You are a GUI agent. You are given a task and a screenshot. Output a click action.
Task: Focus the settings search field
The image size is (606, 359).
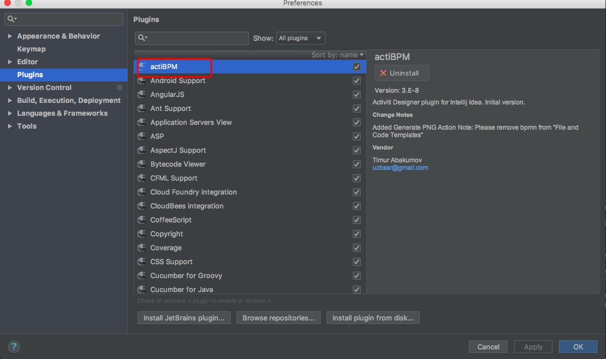[63, 19]
